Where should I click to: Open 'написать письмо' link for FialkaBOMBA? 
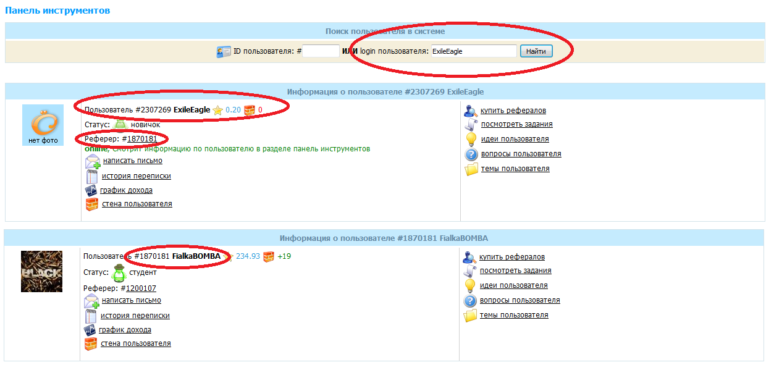coord(132,300)
